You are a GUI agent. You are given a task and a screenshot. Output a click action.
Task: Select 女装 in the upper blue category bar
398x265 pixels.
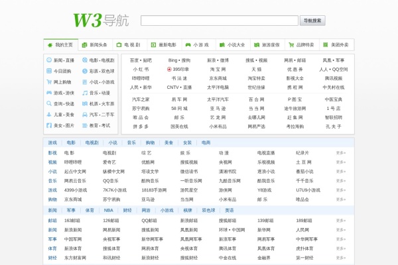coord(187,142)
